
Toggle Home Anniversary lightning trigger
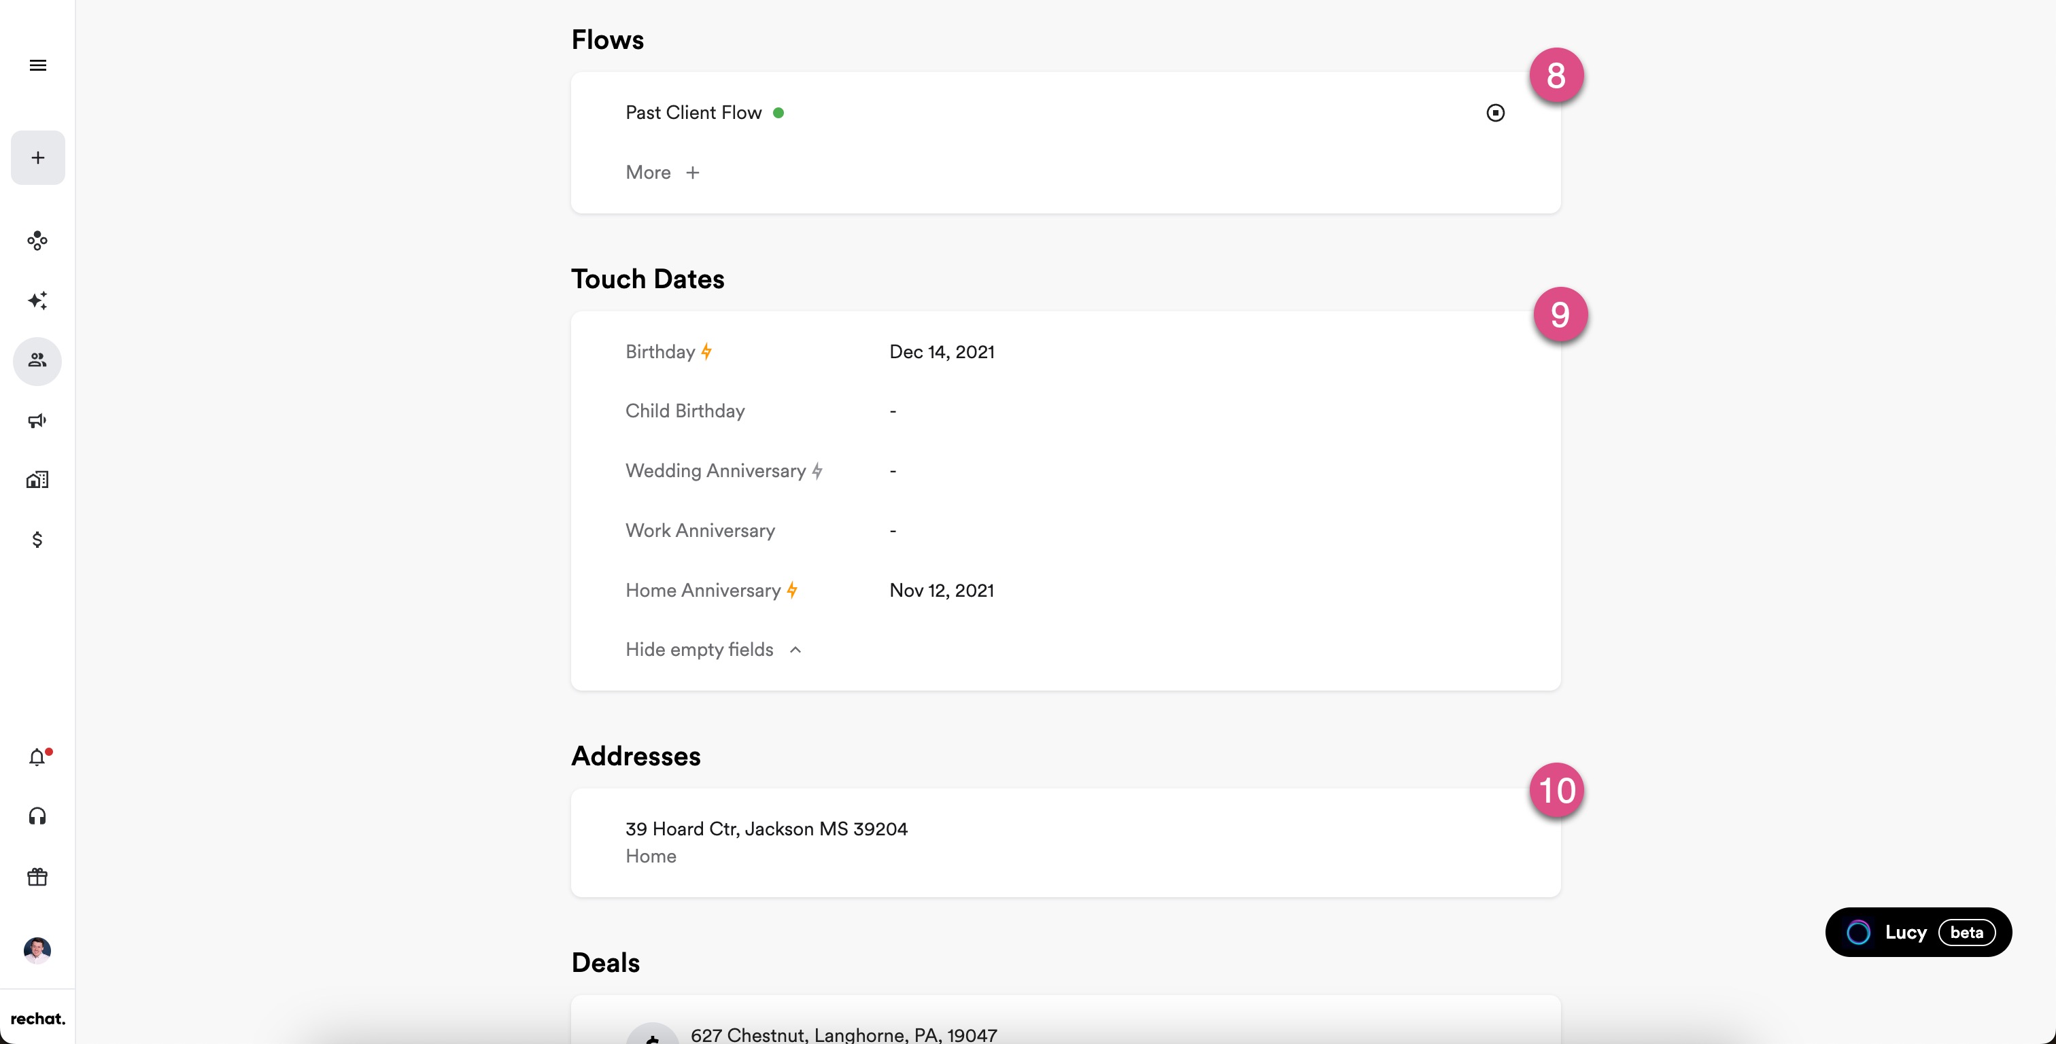tap(792, 590)
